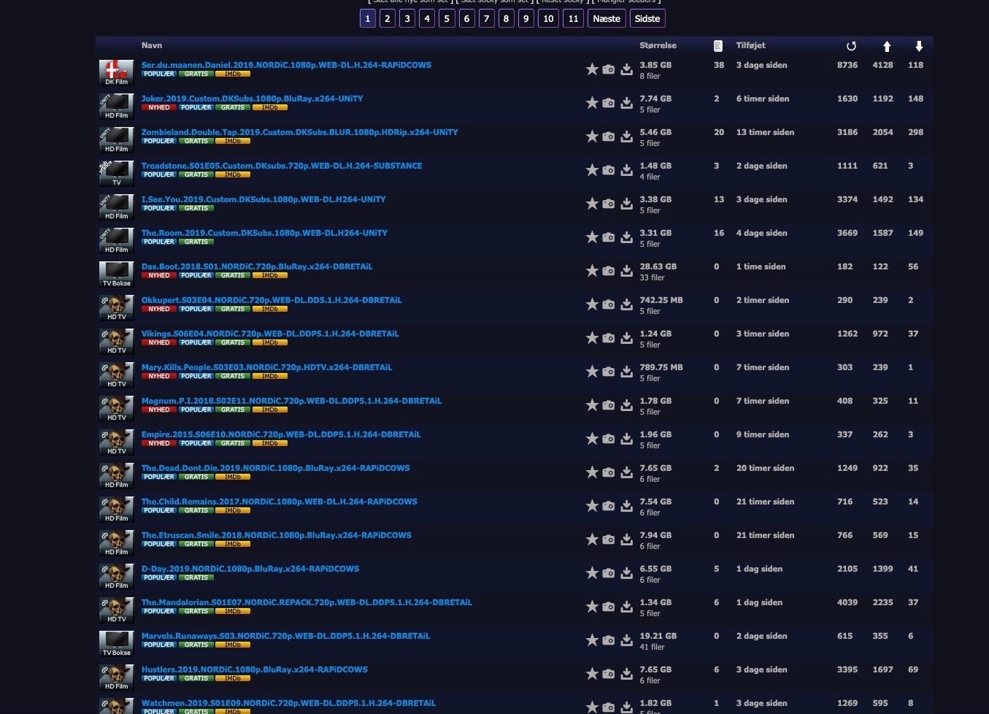
Task: Click TV Bokse category icon for Das.Boot row
Action: [x=117, y=275]
